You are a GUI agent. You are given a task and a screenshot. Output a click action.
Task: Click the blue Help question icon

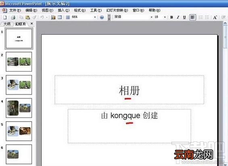click(x=102, y=17)
